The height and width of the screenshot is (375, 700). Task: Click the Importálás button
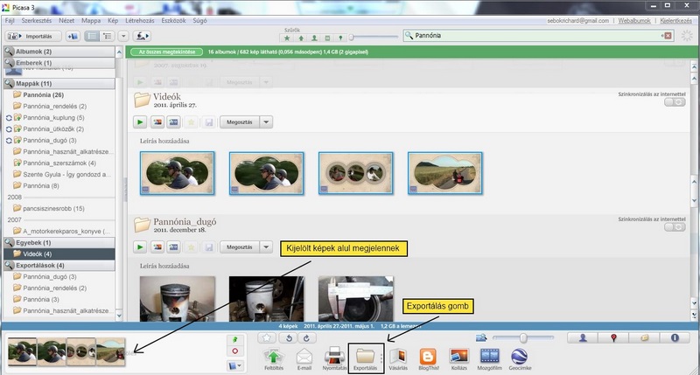31,37
